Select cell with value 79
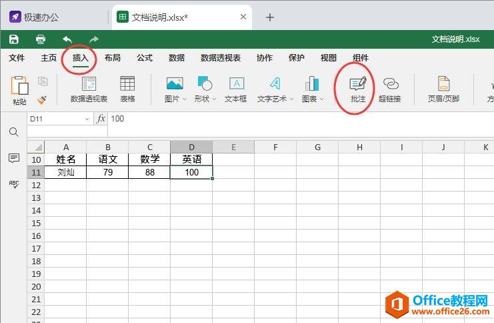The image size is (494, 323). coord(107,172)
